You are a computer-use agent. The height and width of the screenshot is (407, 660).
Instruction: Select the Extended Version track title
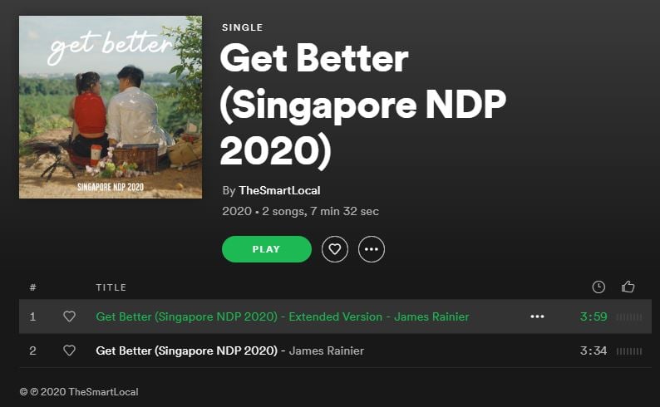(239, 316)
